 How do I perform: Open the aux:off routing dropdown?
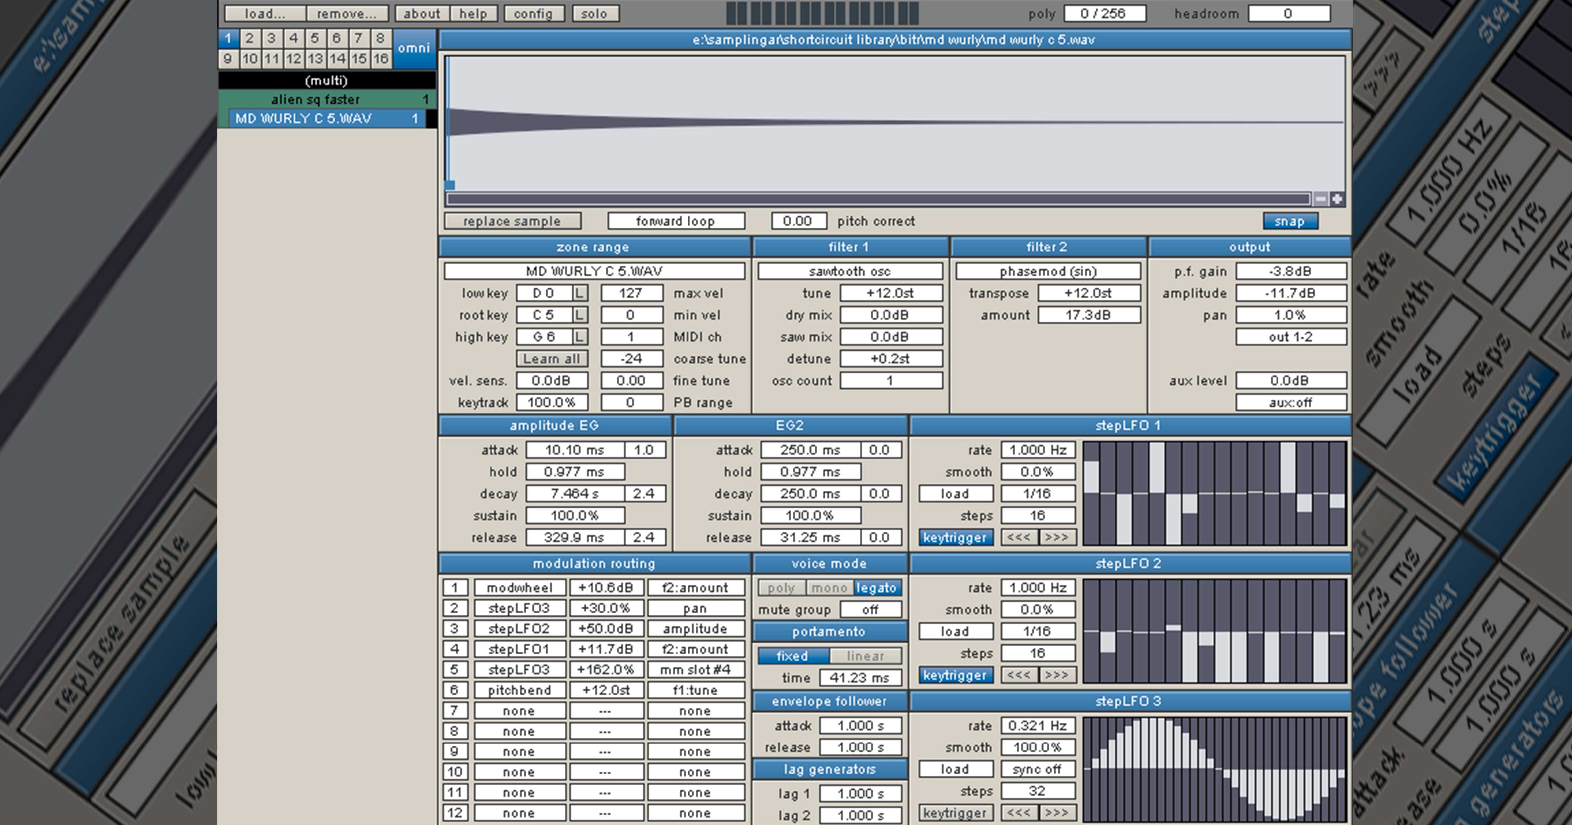coord(1291,403)
